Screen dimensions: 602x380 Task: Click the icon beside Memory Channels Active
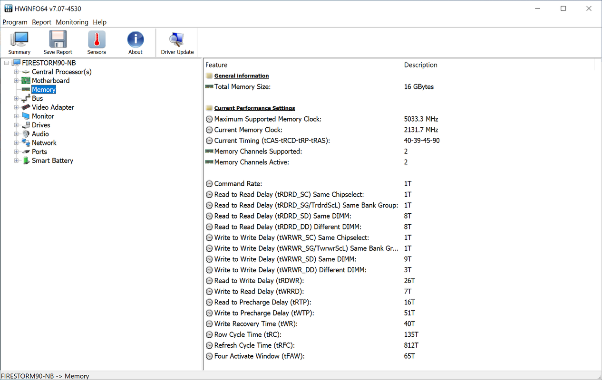[x=209, y=162]
